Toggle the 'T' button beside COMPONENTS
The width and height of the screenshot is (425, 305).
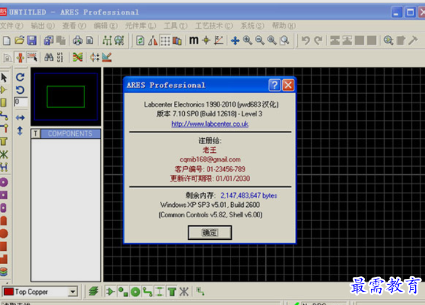pyautogui.click(x=35, y=133)
